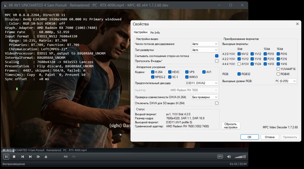Image resolution: width=304 pixels, height=169 pixels.
Task: Toggle the YV24 output format checkbox
Action: [x=252, y=64]
